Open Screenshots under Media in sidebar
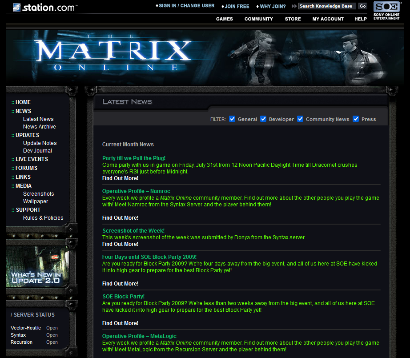This screenshot has height=358, width=410. 39,194
